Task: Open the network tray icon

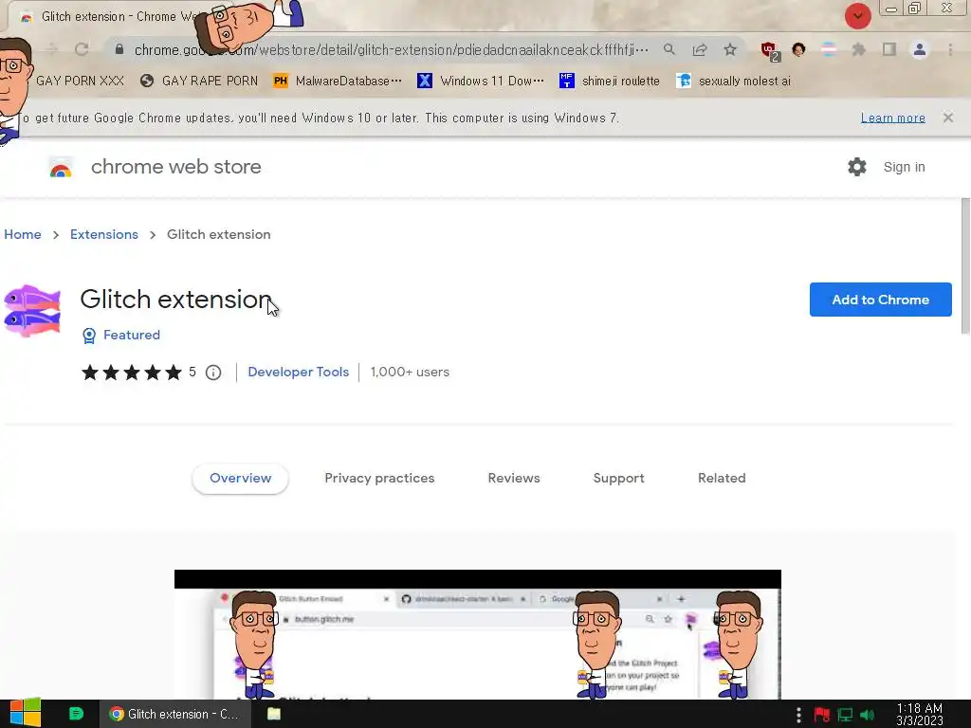Action: (x=845, y=715)
